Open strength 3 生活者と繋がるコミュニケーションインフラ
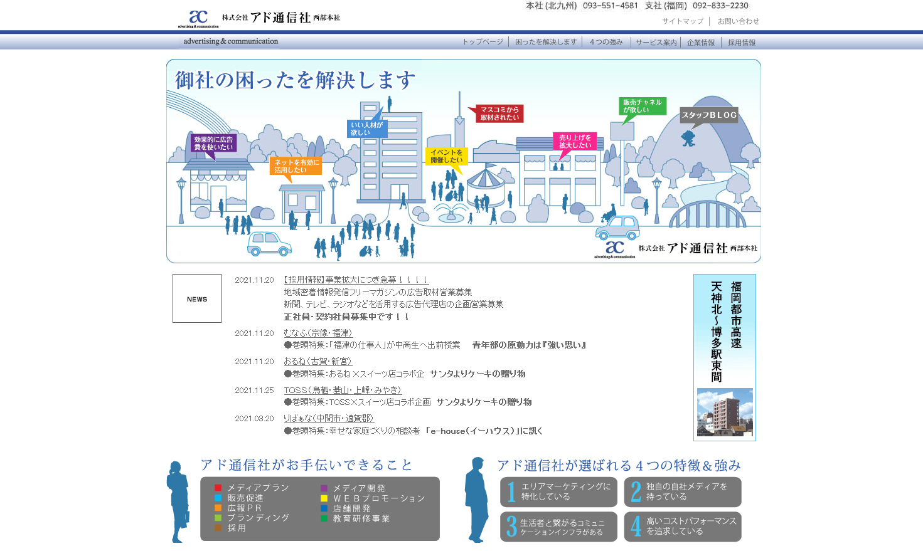Screen dimensions: 923x551 point(558,527)
